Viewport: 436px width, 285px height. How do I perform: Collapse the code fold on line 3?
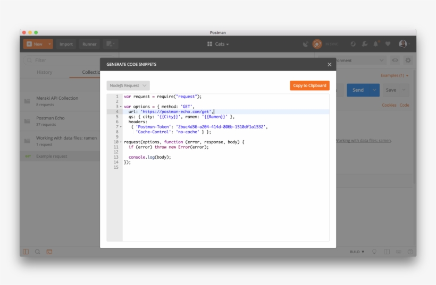click(121, 107)
